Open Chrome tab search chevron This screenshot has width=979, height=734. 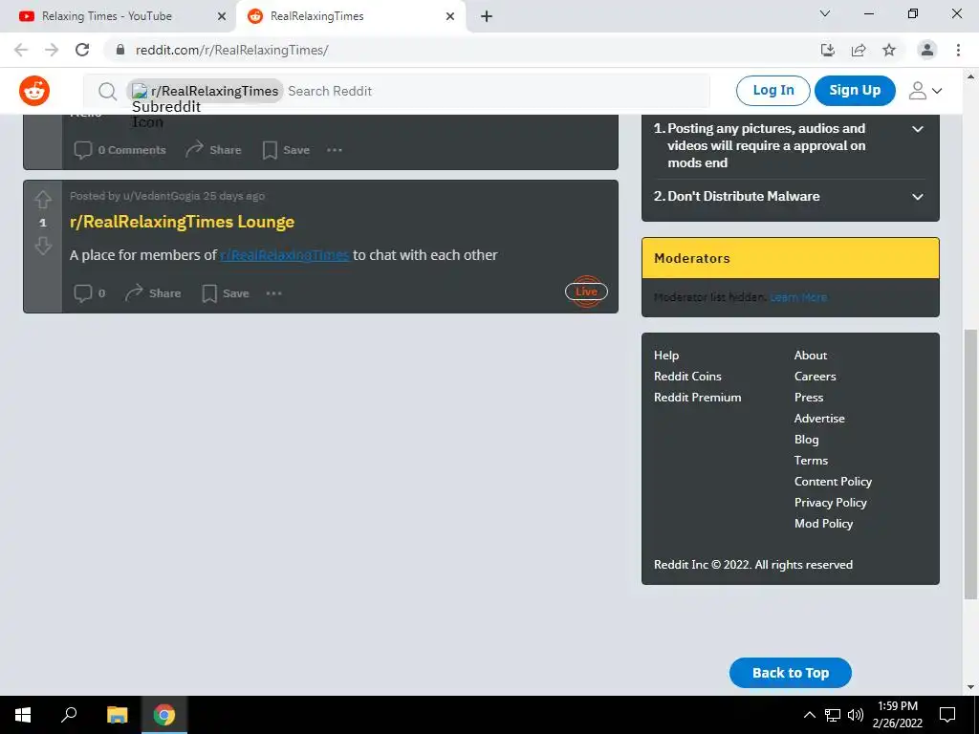click(825, 13)
